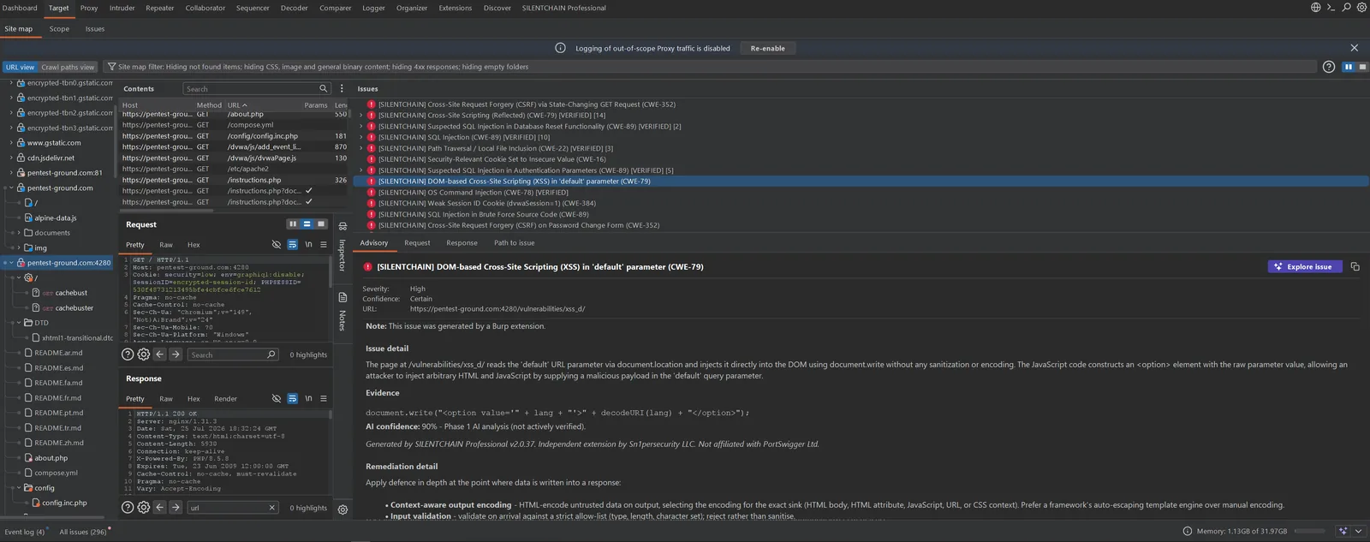Open the globe browser icon in top bar

coord(1315,8)
